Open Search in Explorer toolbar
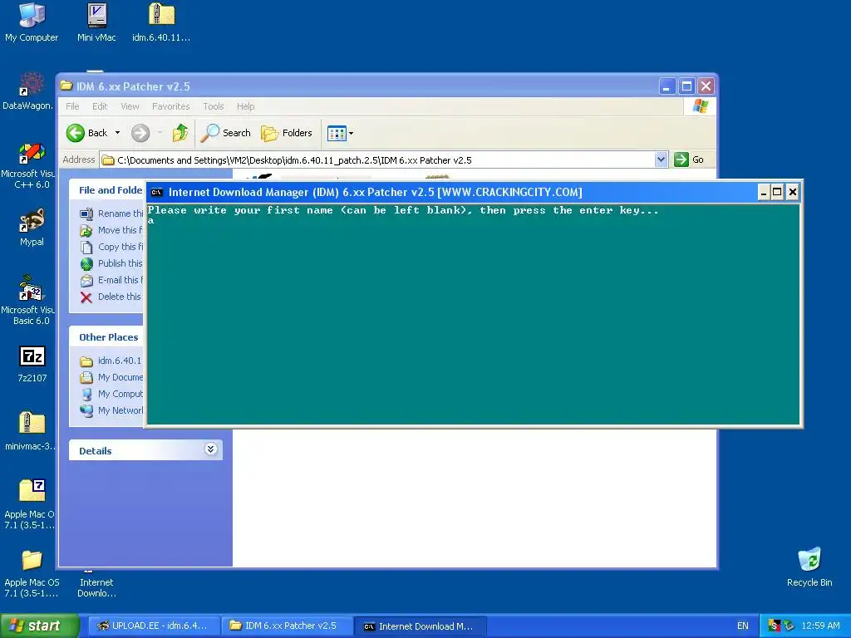The image size is (851, 638). (x=225, y=133)
